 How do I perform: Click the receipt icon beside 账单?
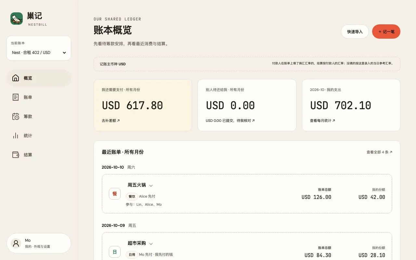click(16, 97)
